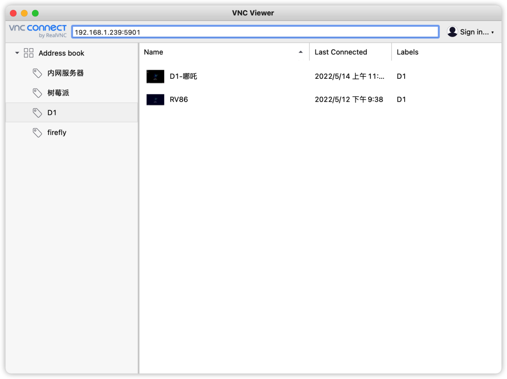Open the RV86 preview thumbnail
The height and width of the screenshot is (379, 507).
click(x=155, y=99)
